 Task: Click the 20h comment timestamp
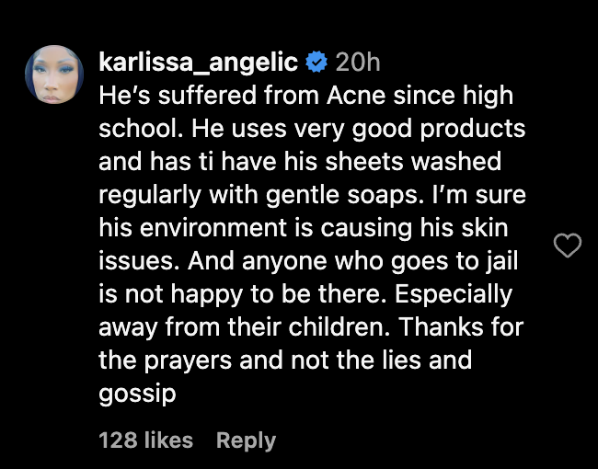click(358, 63)
